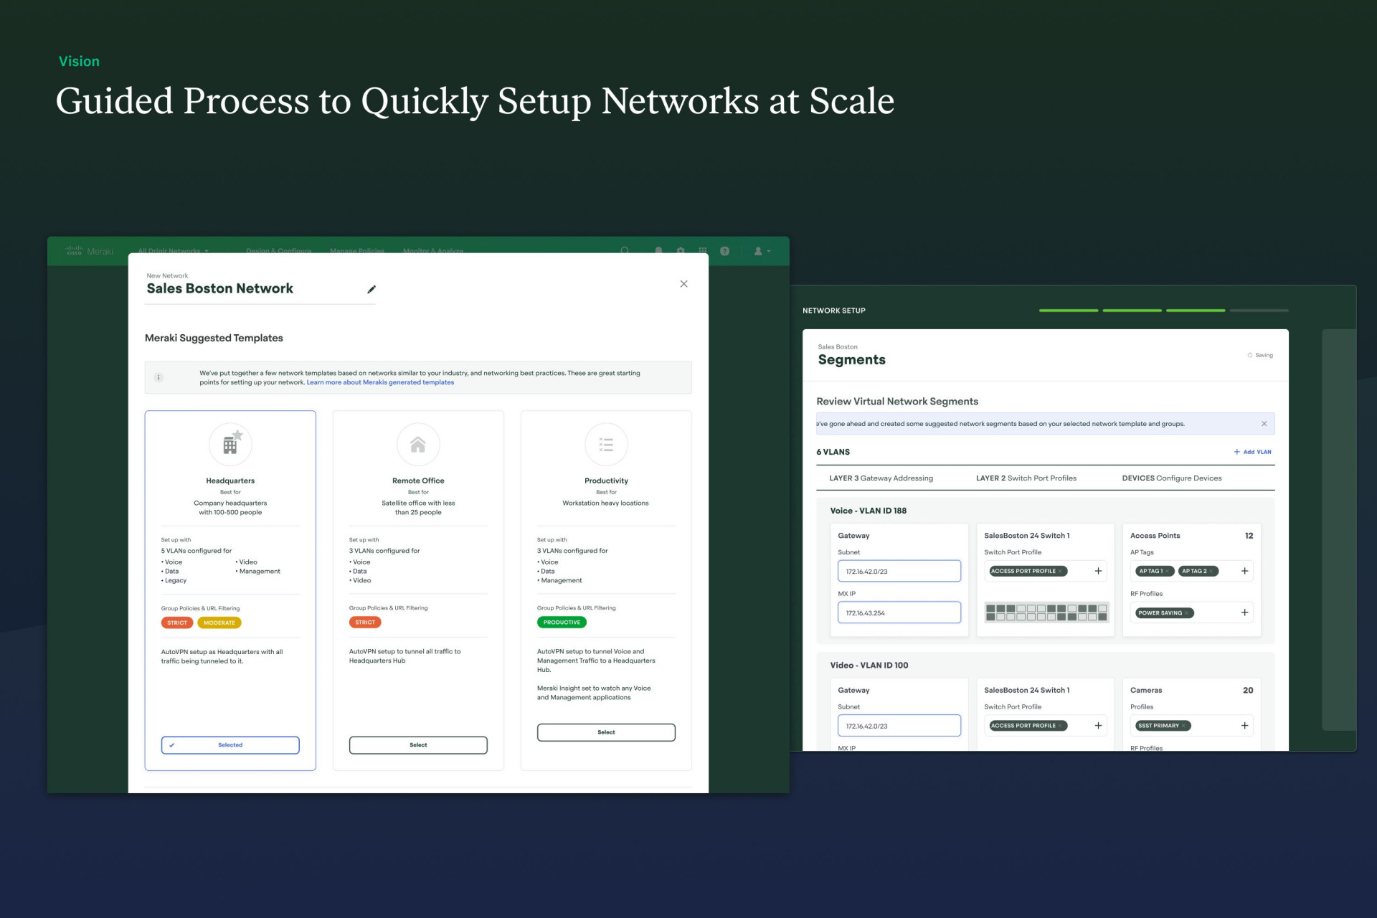Click the PRODUCTIVE policy tag
This screenshot has width=1377, height=918.
[x=562, y=623]
